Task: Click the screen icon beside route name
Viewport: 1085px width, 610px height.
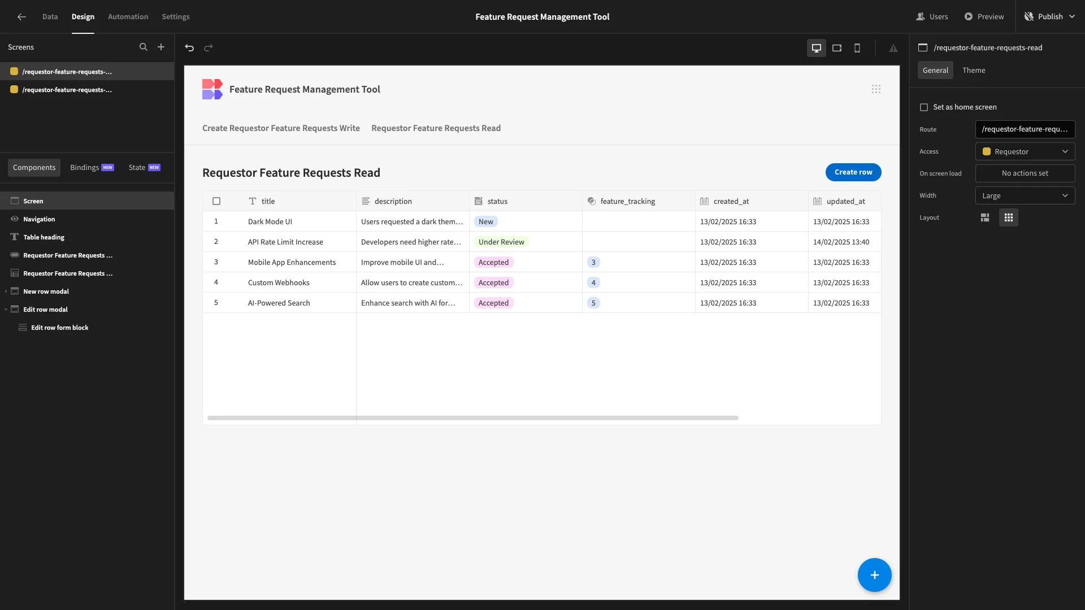Action: click(x=923, y=48)
